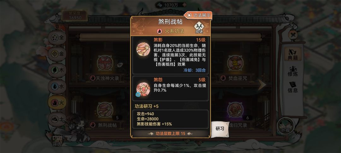Close the hall with the X lantern
The height and width of the screenshot is (153, 341).
(x=293, y=35)
